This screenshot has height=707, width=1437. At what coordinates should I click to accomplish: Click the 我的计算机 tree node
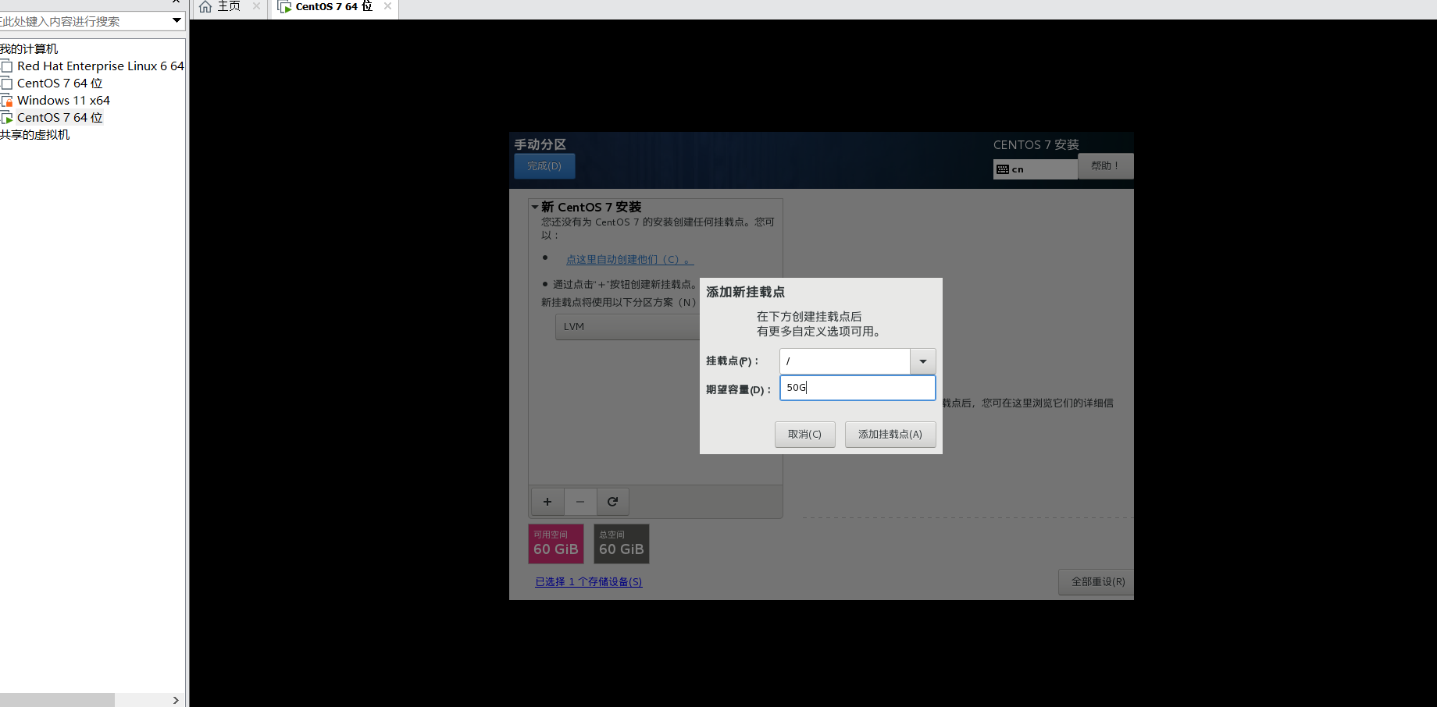pyautogui.click(x=29, y=49)
